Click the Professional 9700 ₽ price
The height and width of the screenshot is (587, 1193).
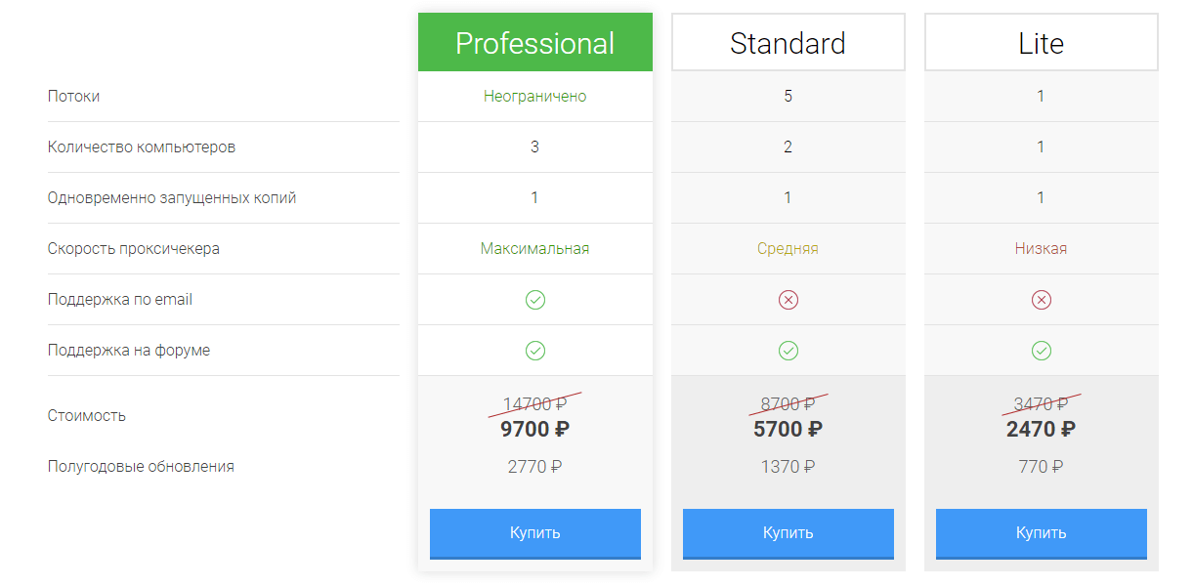pyautogui.click(x=535, y=429)
